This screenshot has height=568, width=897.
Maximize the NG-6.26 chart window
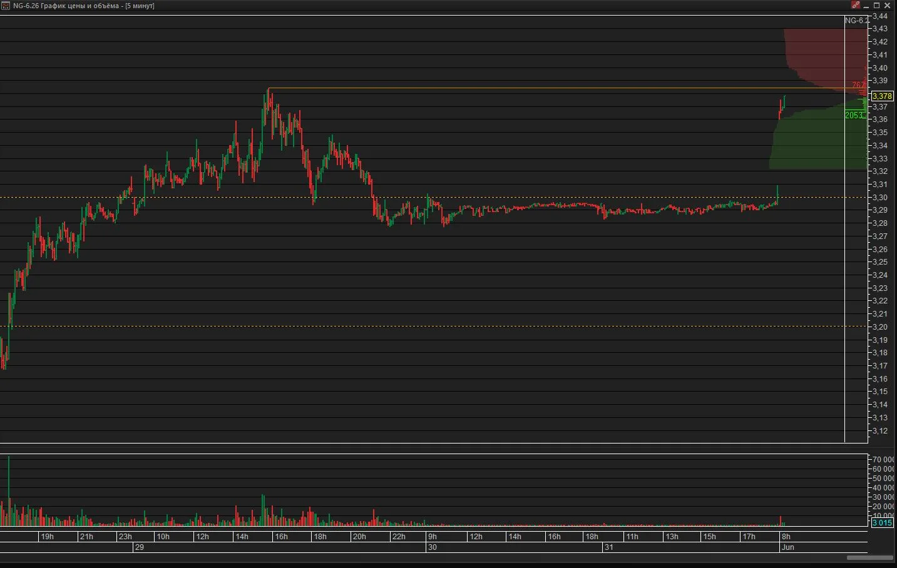(877, 6)
